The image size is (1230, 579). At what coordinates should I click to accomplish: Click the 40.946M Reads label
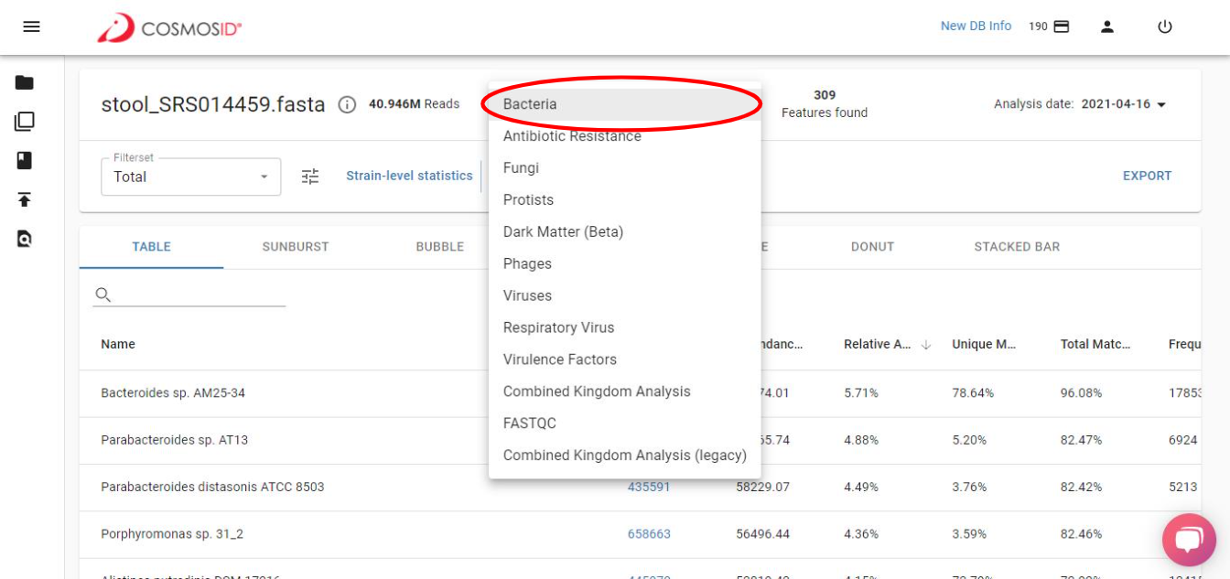pos(414,104)
